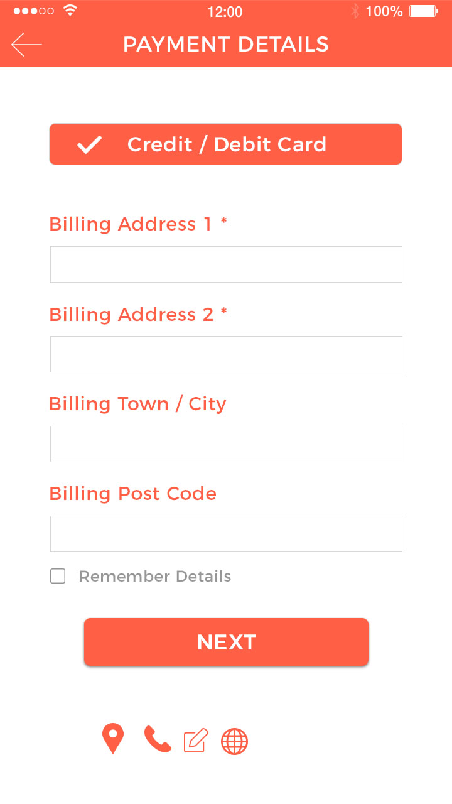Focus the Billing Address 1 field
Image resolution: width=452 pixels, height=804 pixels.
pos(226,264)
